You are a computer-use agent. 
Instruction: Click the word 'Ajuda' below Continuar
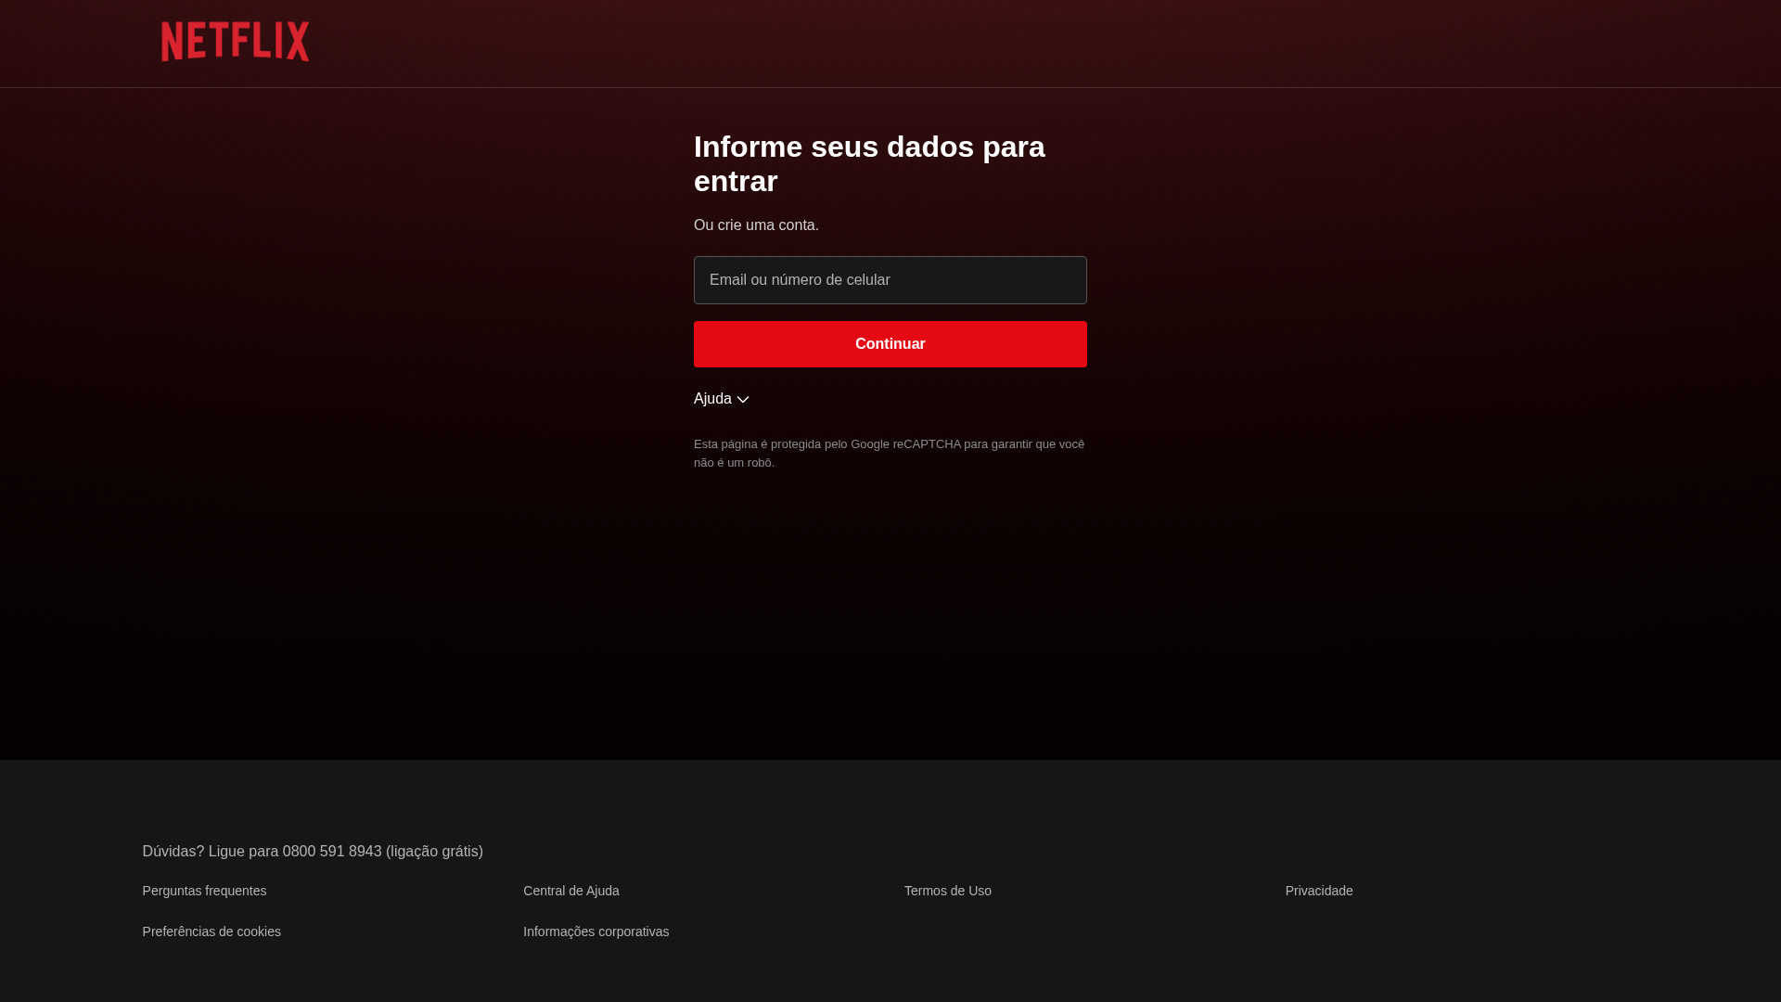tap(712, 399)
